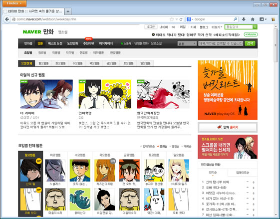Image resolution: width=280 pixels, height=219 pixels.
Task: Select the 요일전체 tab
Action: coord(26,63)
